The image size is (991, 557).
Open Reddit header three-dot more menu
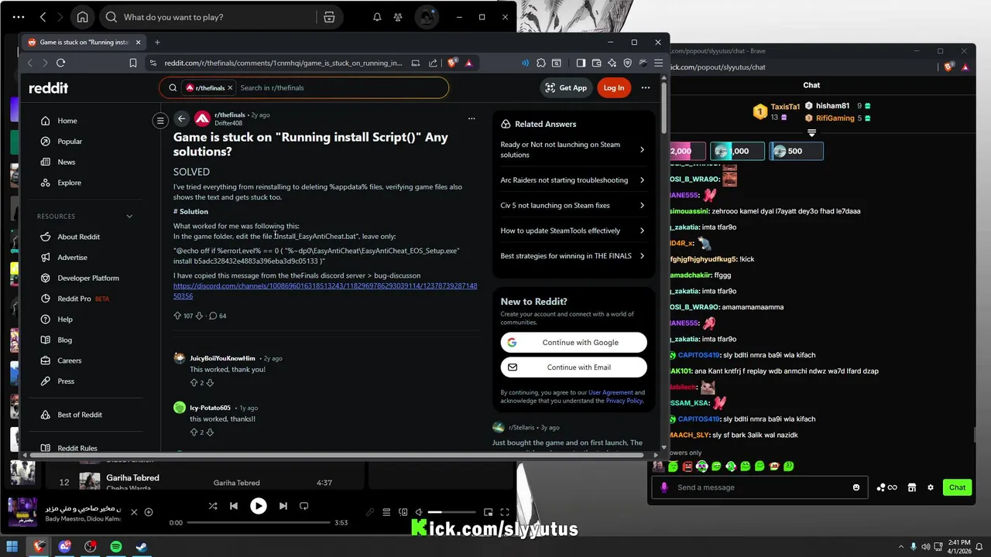point(646,87)
